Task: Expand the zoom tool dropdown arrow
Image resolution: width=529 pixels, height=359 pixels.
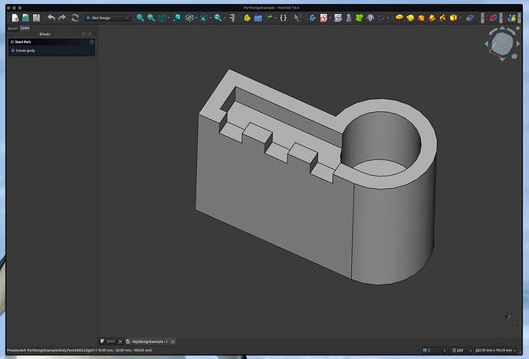Action: pyautogui.click(x=225, y=18)
